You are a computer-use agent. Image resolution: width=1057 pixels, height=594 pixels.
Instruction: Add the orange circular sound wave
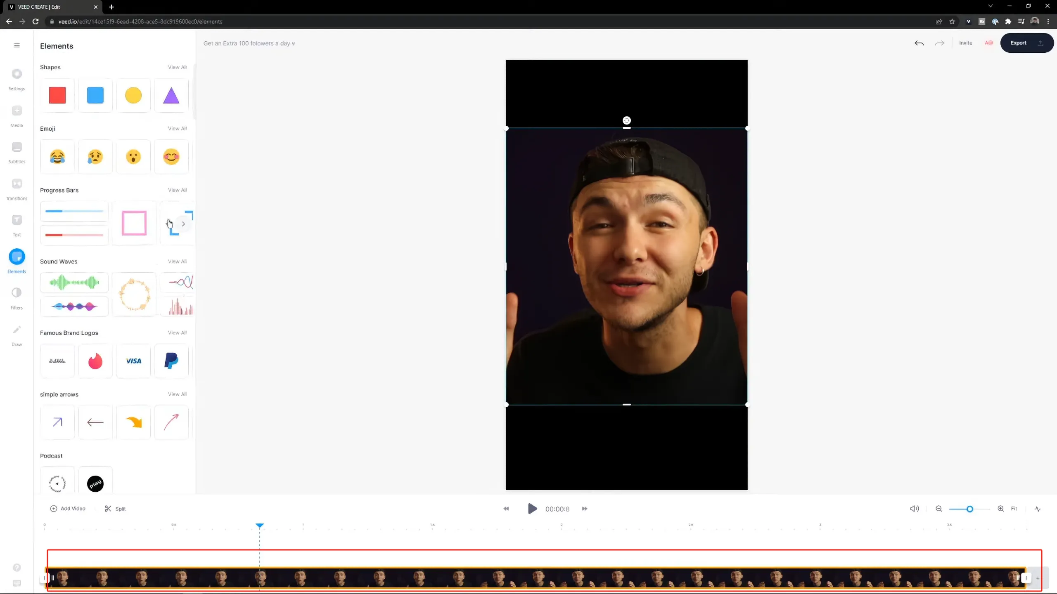134,295
